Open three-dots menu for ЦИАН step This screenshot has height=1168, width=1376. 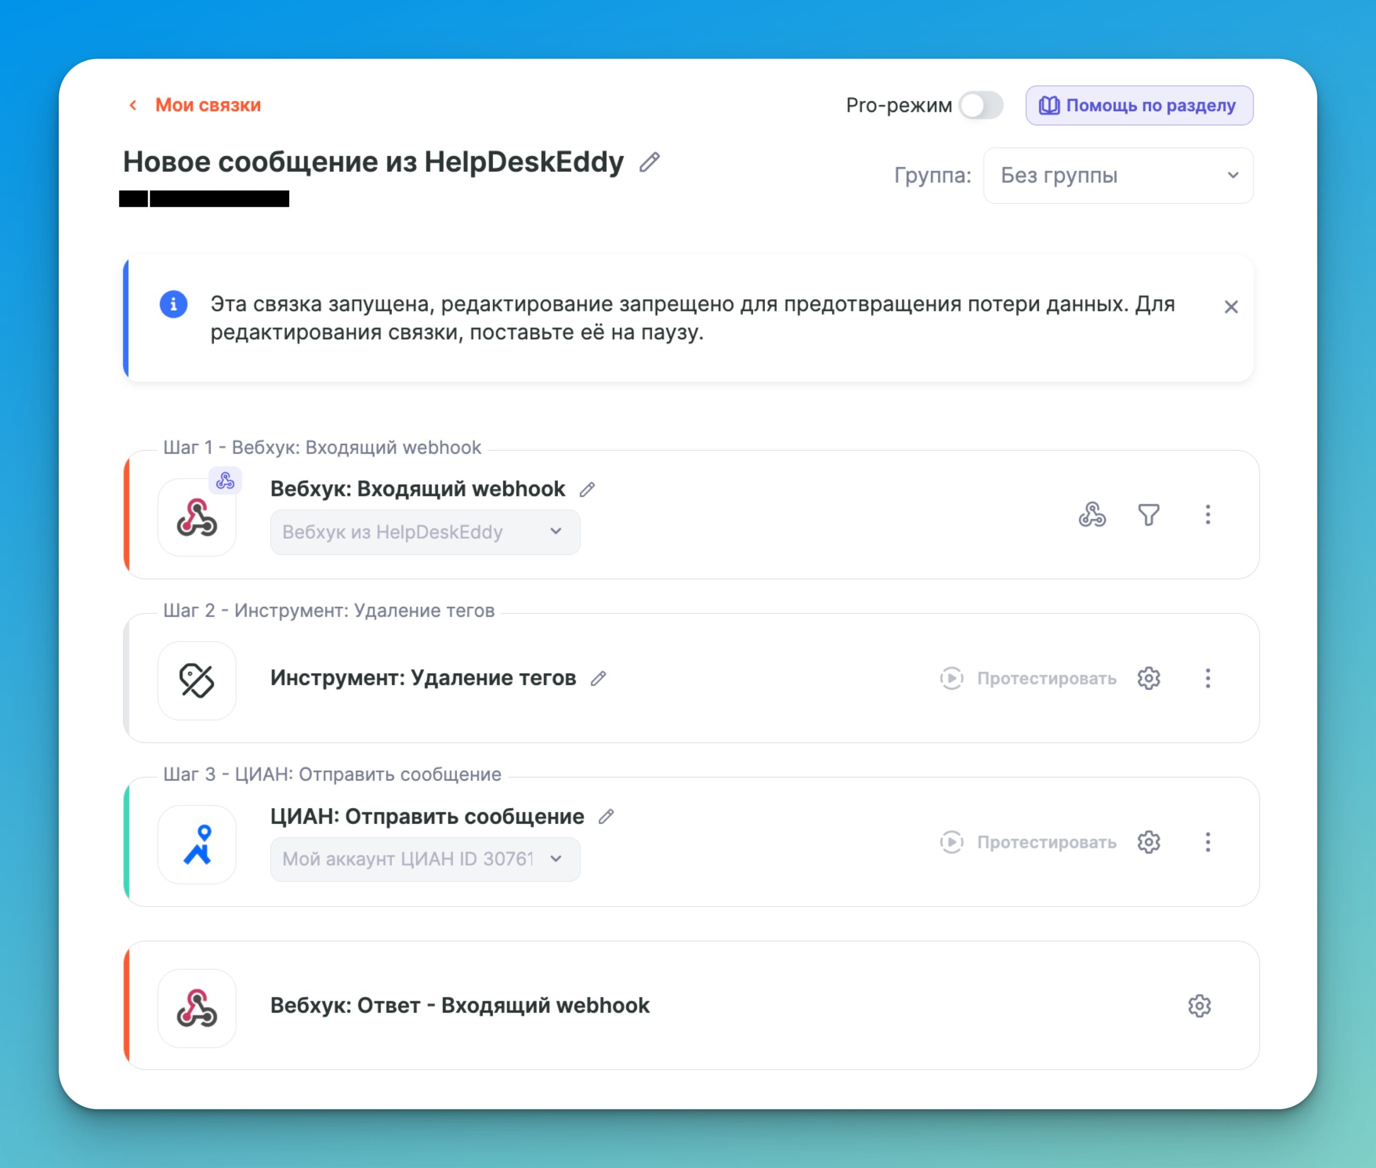tap(1207, 842)
